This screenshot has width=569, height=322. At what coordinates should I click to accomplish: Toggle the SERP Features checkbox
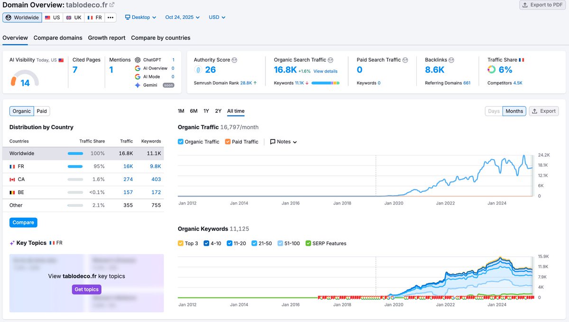[308, 243]
